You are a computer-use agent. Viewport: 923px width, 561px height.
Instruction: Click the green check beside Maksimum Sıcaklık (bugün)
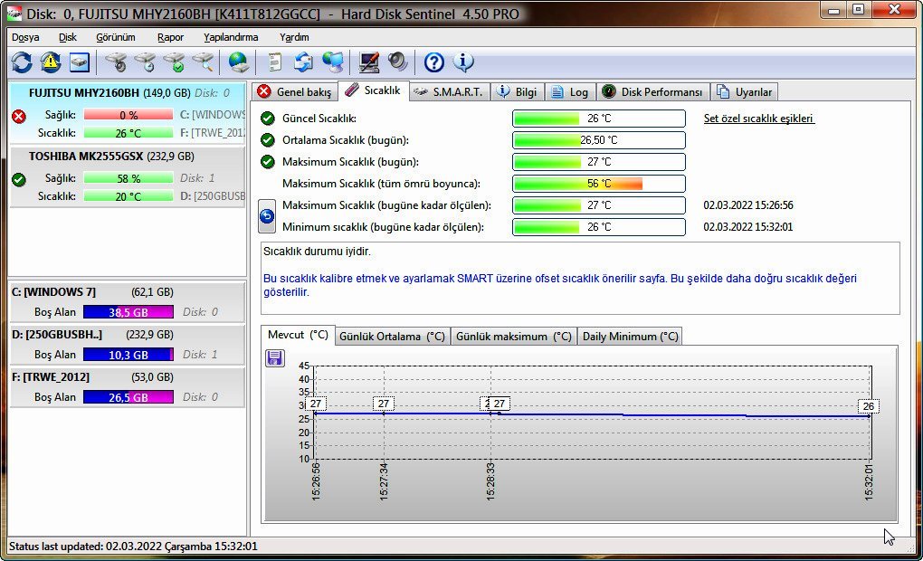tap(268, 161)
